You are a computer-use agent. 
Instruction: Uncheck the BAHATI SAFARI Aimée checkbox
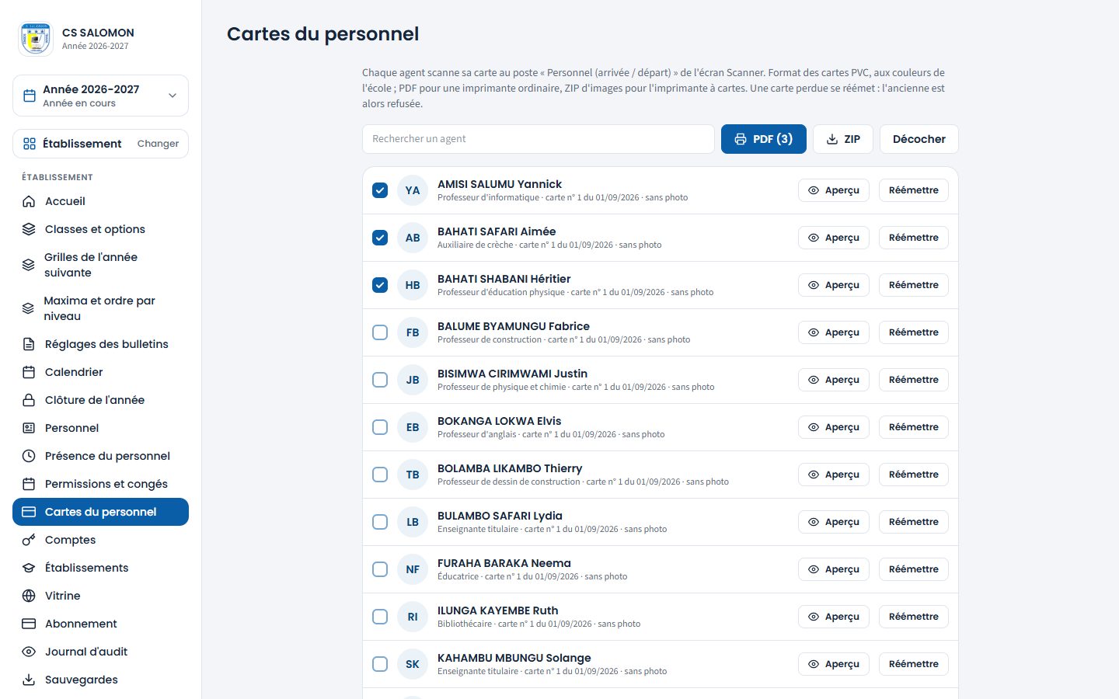point(380,238)
